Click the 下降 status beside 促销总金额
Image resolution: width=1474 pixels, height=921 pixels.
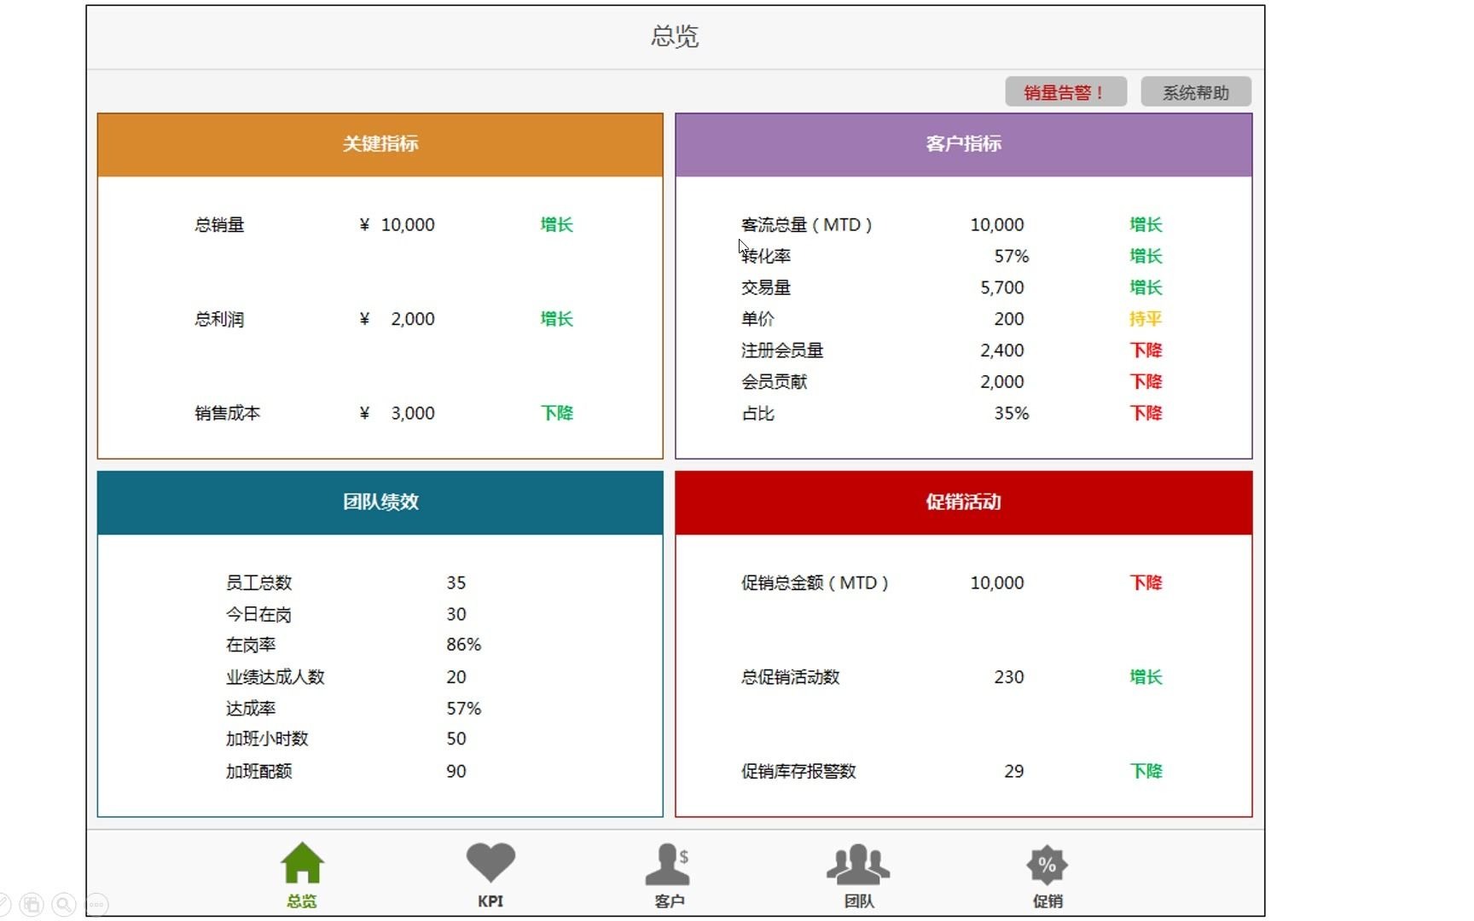pos(1146,583)
